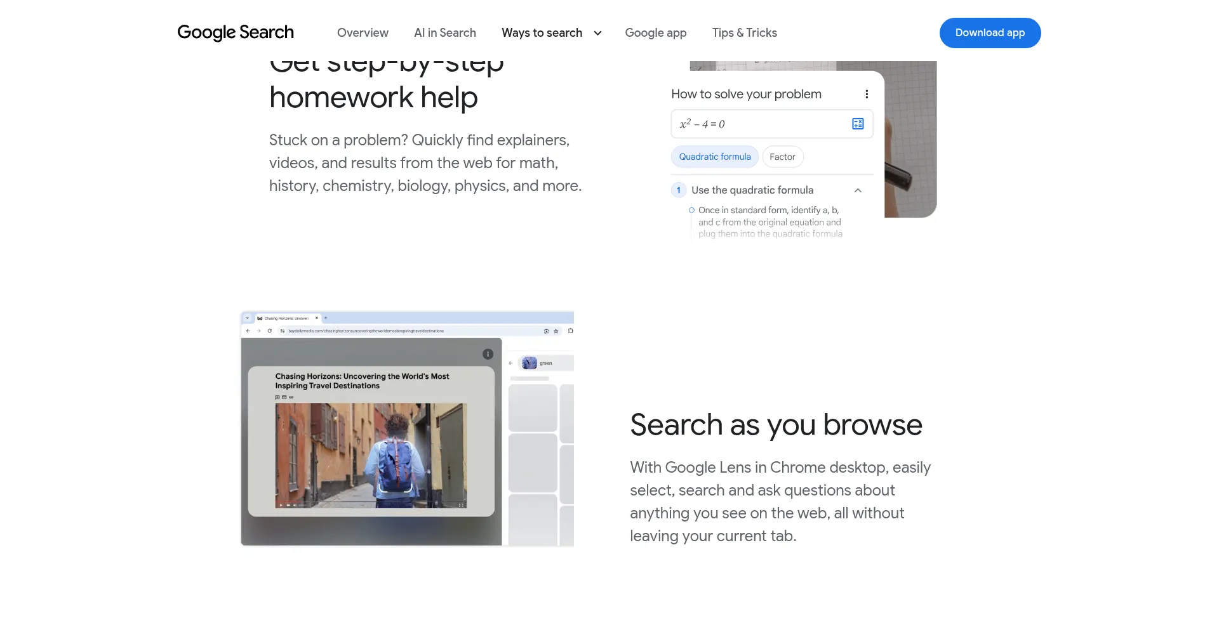
Task: Click the Download app button
Action: 990,32
